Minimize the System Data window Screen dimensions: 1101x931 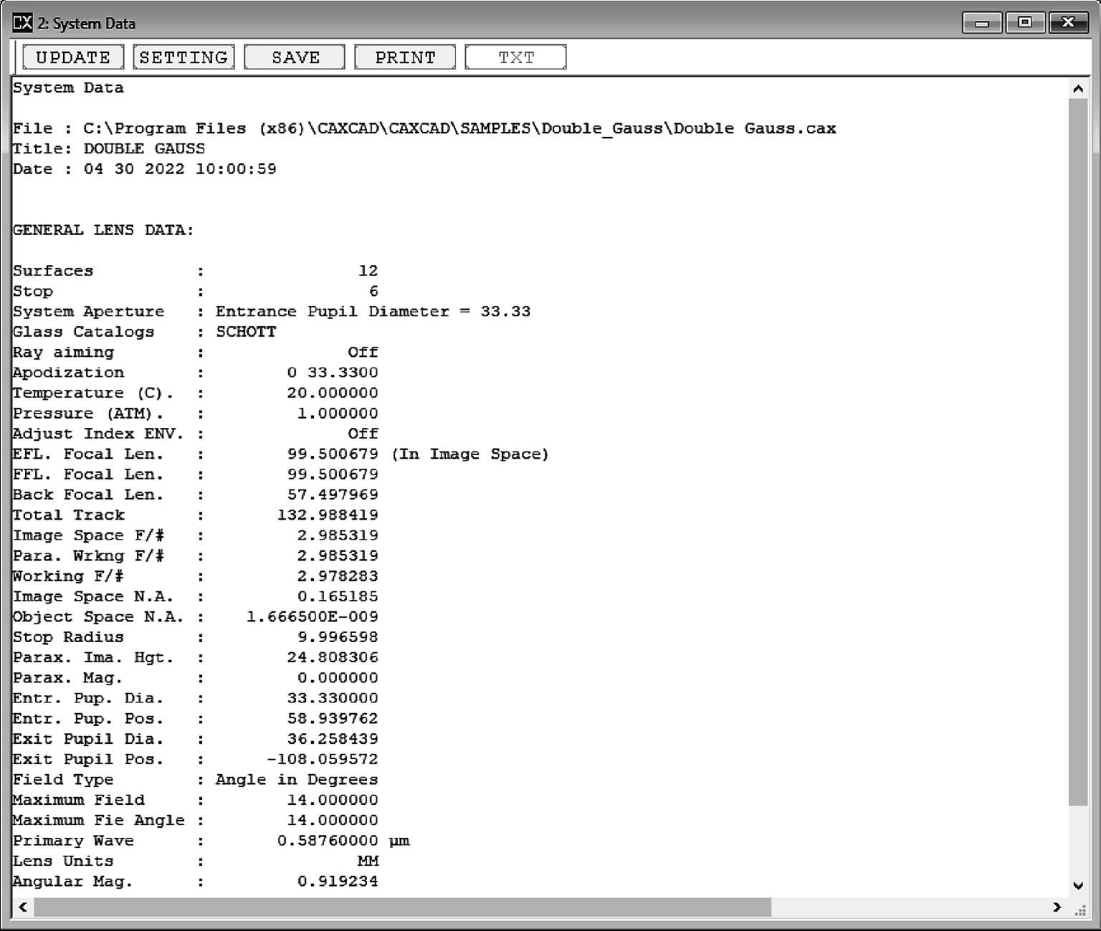[982, 23]
